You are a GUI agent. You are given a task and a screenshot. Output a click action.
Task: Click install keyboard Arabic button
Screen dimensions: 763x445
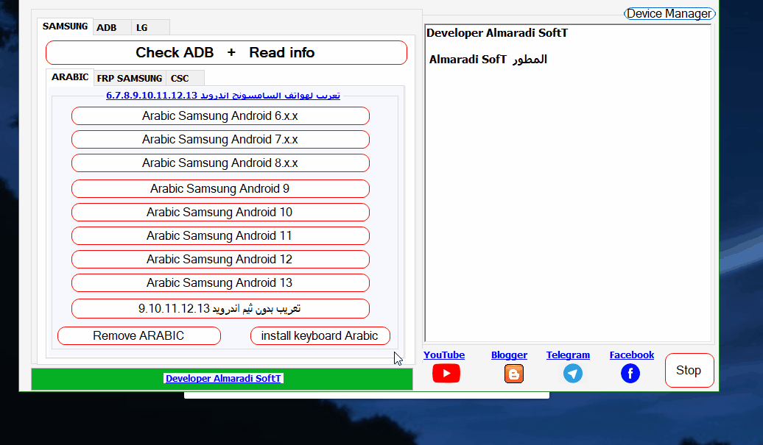(320, 335)
